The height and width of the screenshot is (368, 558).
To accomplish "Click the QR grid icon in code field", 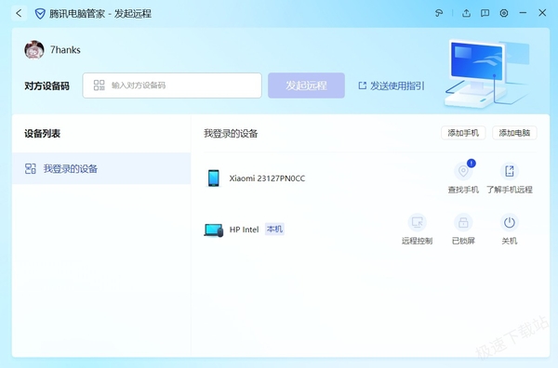I will pos(99,85).
